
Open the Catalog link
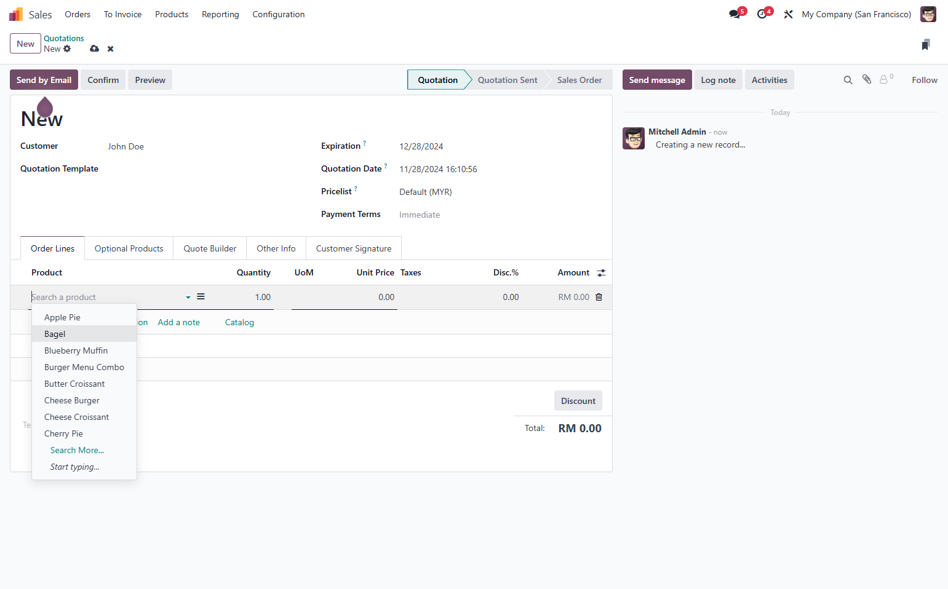(239, 322)
